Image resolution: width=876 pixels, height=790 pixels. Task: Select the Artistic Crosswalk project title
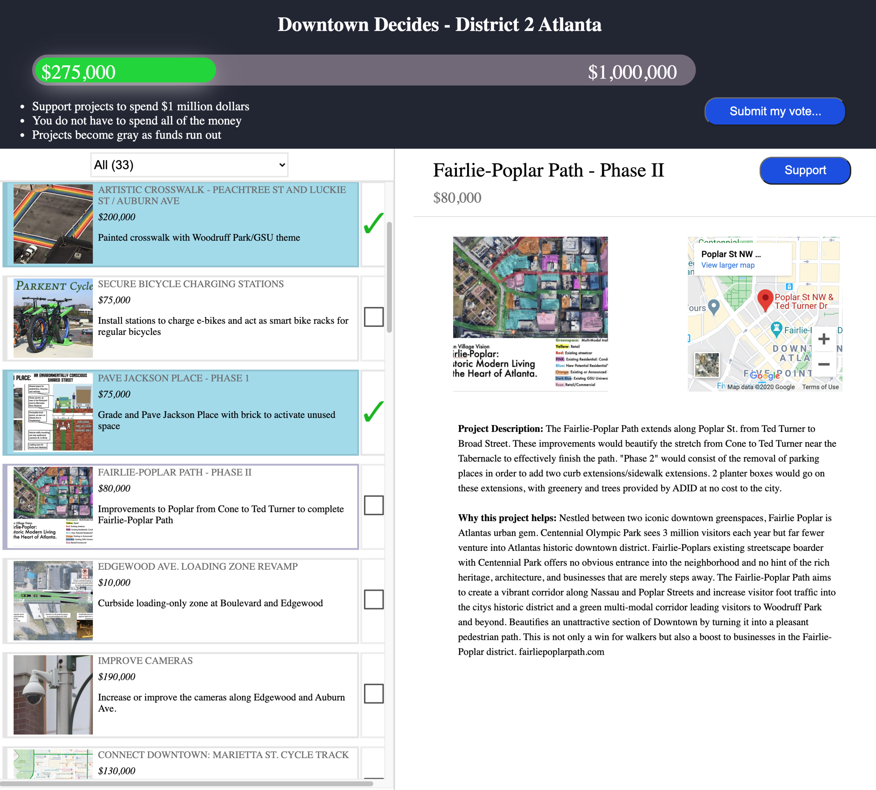pos(221,195)
